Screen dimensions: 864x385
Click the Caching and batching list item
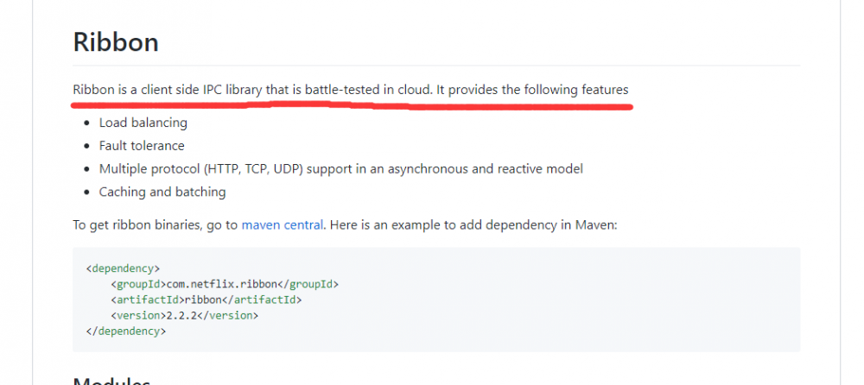tap(162, 192)
